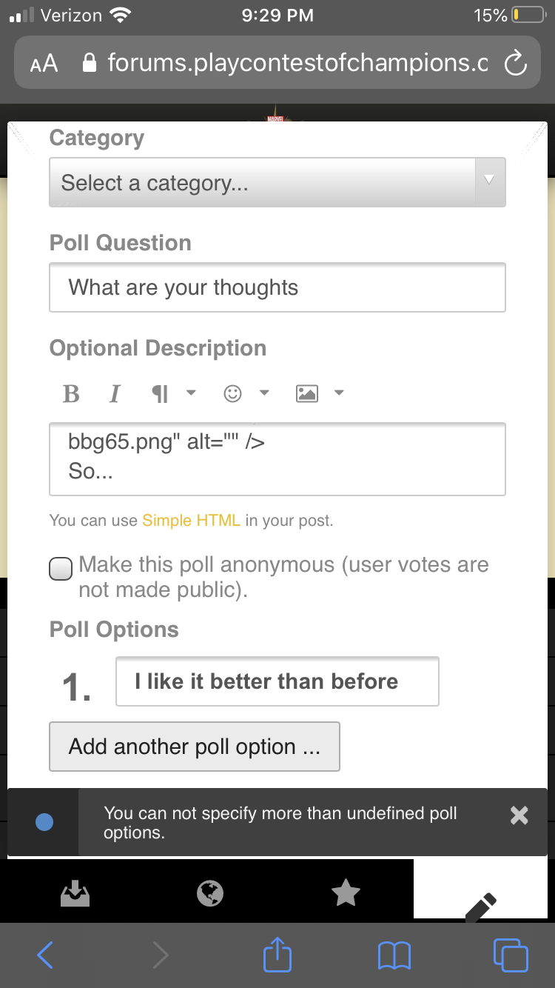Screen dimensions: 555x988
Task: Open Safari share sheet
Action: [x=277, y=955]
